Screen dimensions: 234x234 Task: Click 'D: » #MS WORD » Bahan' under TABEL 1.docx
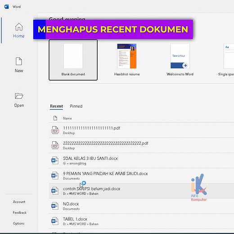pos(81,224)
